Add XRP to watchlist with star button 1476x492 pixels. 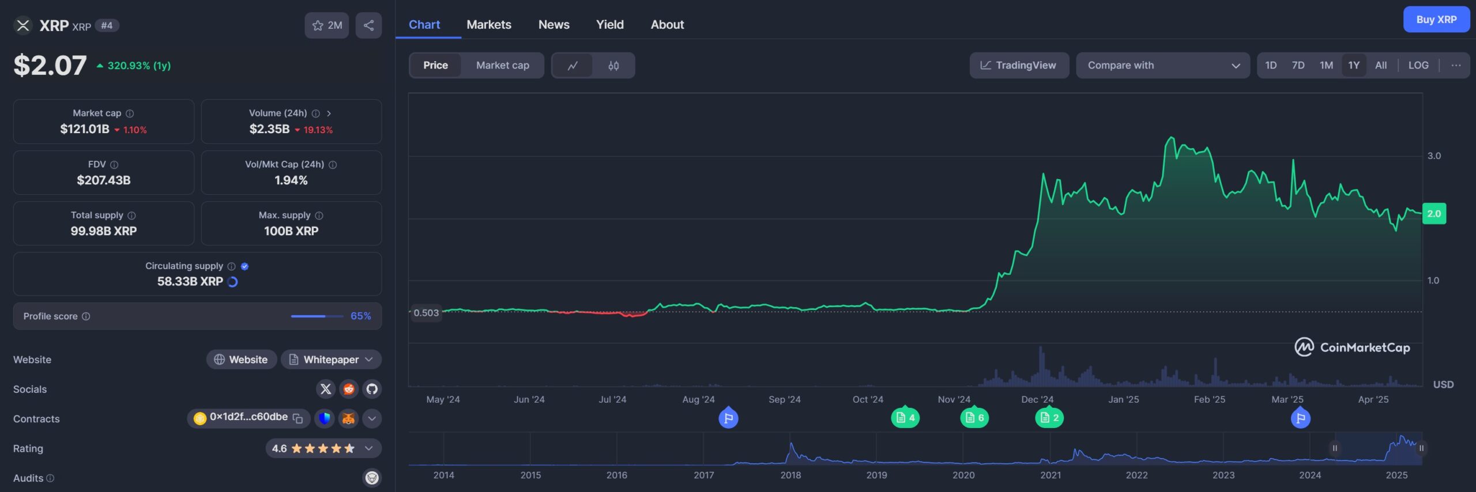pos(327,25)
